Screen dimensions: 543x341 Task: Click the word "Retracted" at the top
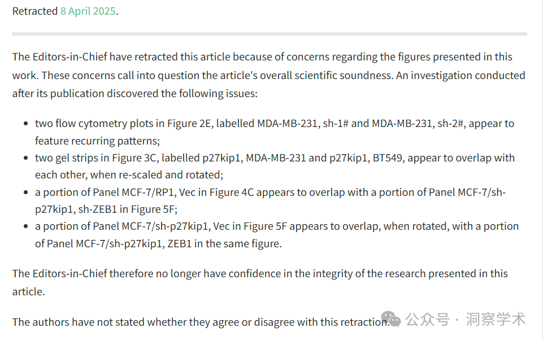35,11
